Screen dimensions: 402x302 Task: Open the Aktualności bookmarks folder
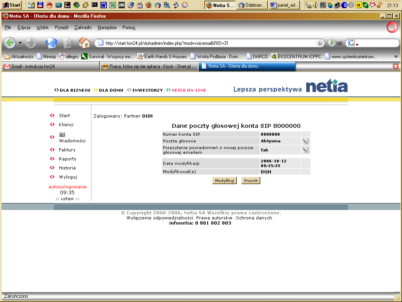coord(19,57)
